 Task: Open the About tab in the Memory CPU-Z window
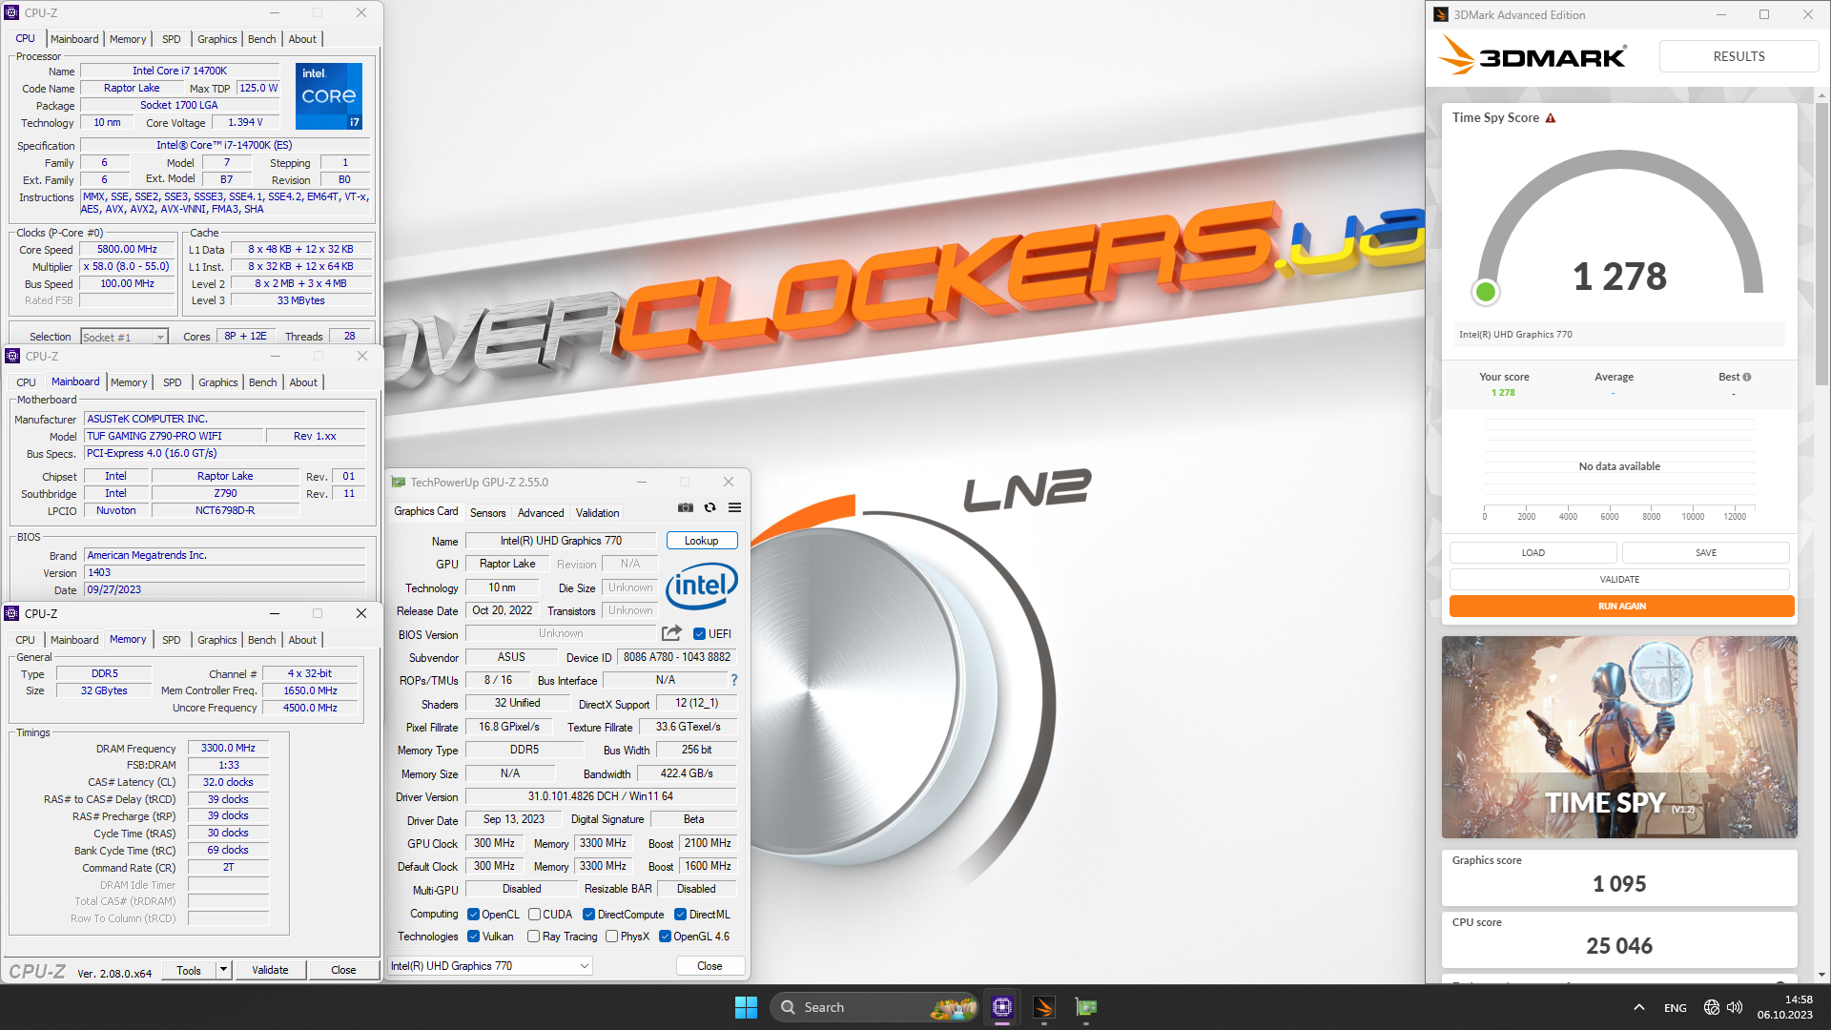302,640
